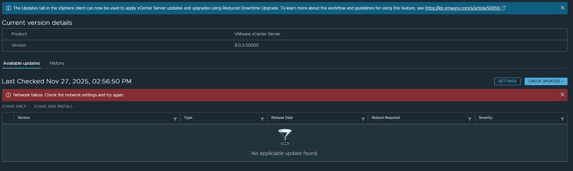
Task: Open Release Date column filter
Action: 363,119
